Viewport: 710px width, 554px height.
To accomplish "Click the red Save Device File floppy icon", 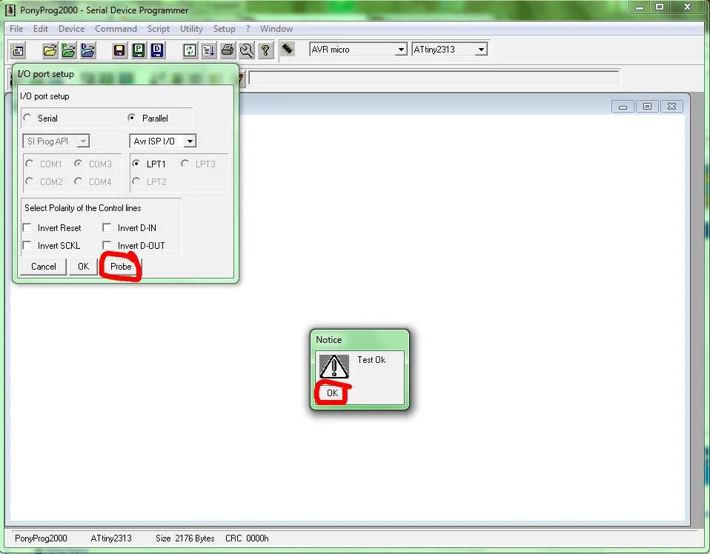I will pyautogui.click(x=119, y=50).
